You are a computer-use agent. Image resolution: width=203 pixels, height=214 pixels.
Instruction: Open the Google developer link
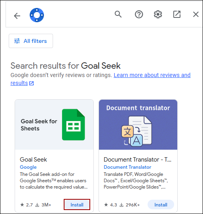click(28, 167)
